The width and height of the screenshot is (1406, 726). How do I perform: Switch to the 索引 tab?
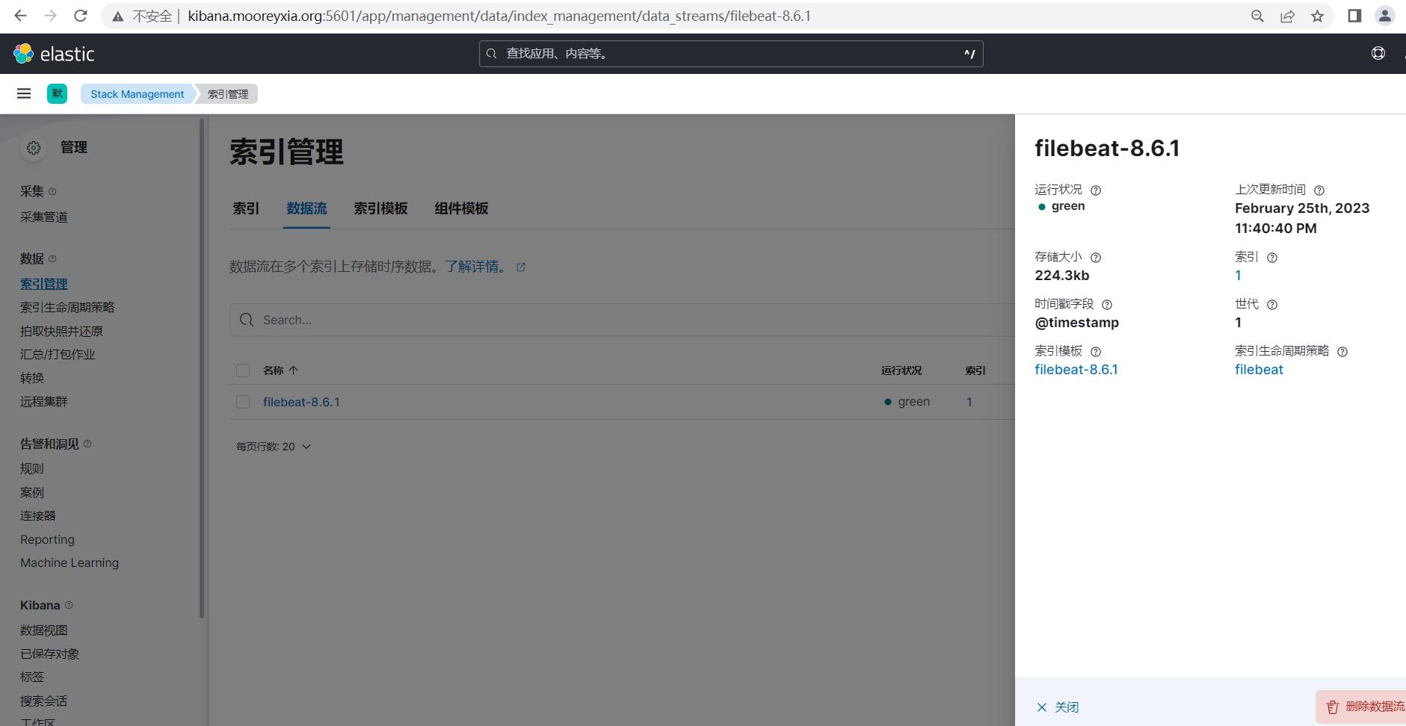tap(246, 208)
